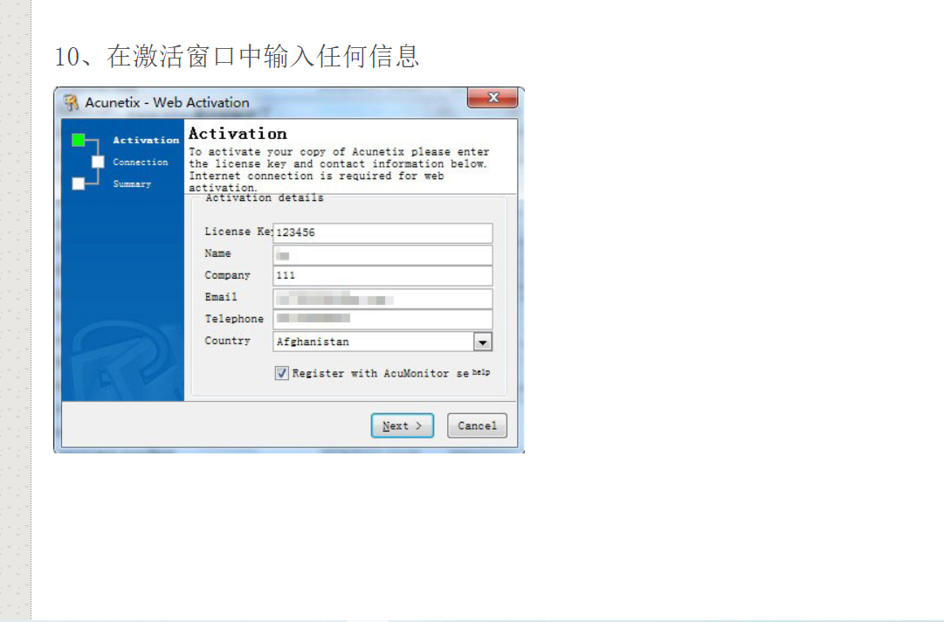The height and width of the screenshot is (622, 944).
Task: Click the Acunetix key icon in title bar
Action: tap(71, 102)
